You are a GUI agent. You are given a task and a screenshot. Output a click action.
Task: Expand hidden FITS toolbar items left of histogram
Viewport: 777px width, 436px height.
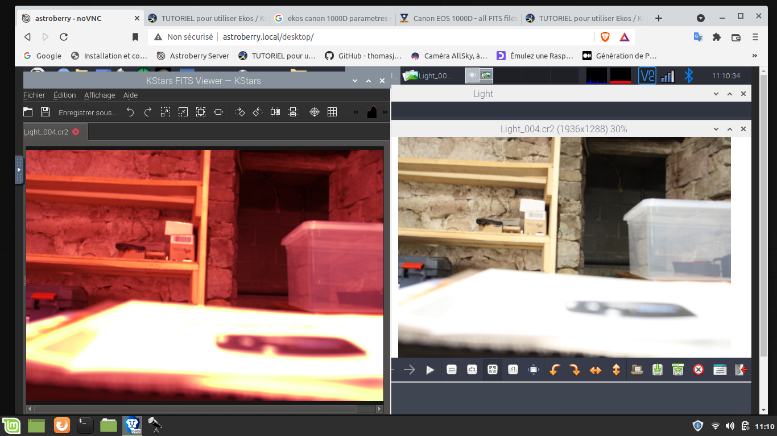click(356, 112)
